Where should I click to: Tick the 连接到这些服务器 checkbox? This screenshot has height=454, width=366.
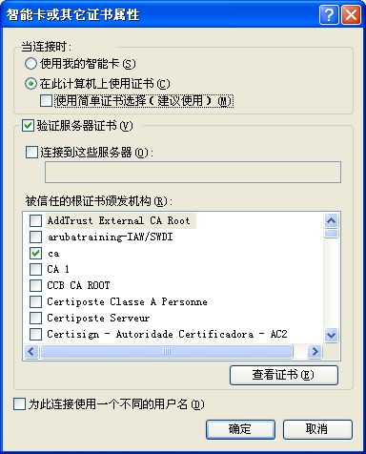[x=31, y=153]
